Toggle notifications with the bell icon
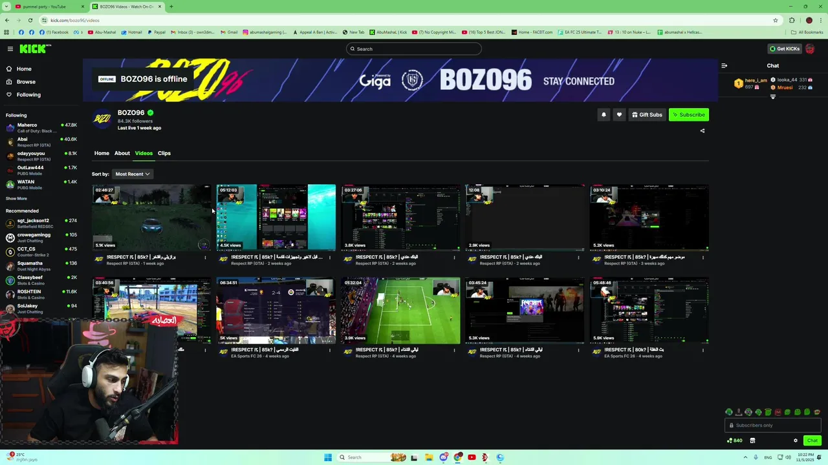 (604, 115)
